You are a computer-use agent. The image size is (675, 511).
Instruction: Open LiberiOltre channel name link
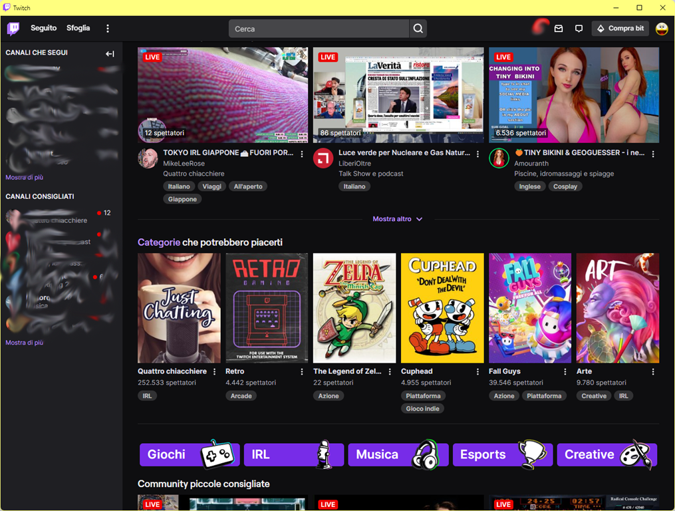coord(354,163)
